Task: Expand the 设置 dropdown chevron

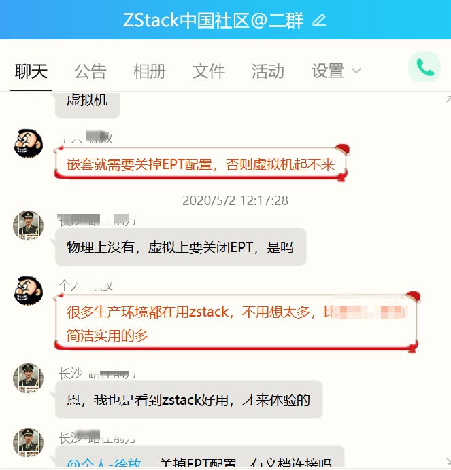Action: click(356, 71)
